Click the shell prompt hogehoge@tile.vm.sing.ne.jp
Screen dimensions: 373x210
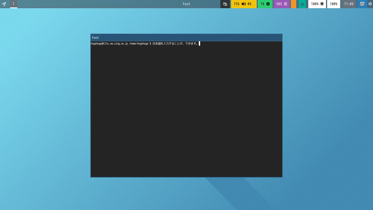109,44
